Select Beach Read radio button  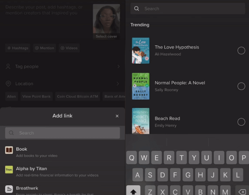click(x=241, y=122)
